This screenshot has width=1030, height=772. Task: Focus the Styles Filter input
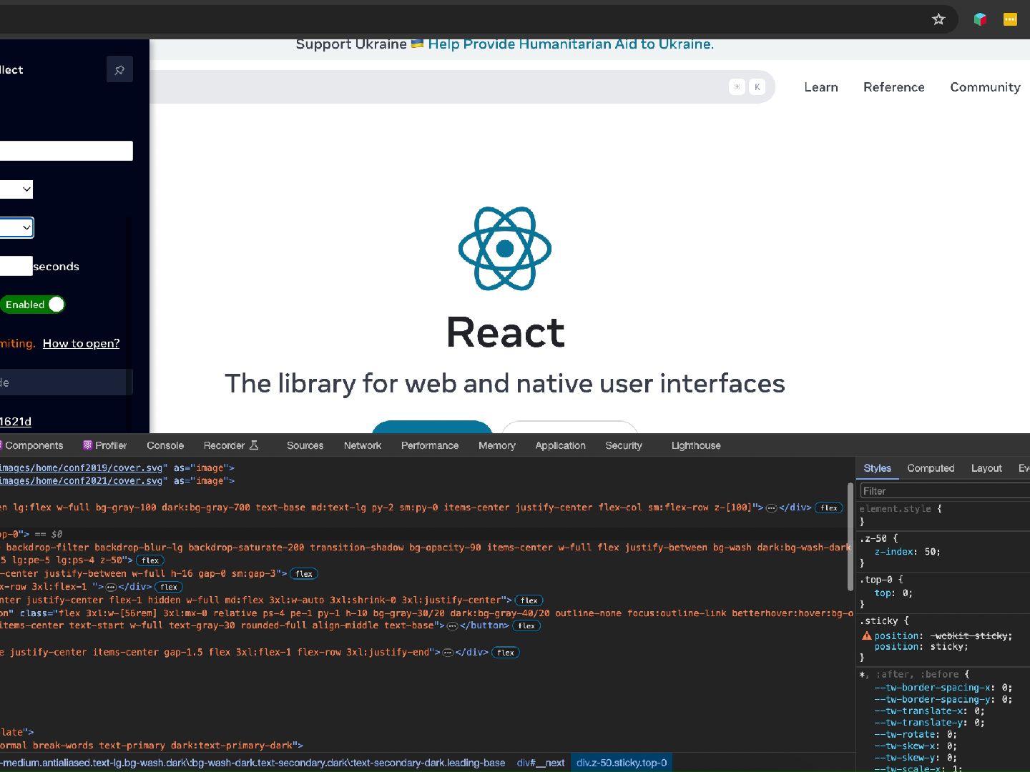point(944,491)
